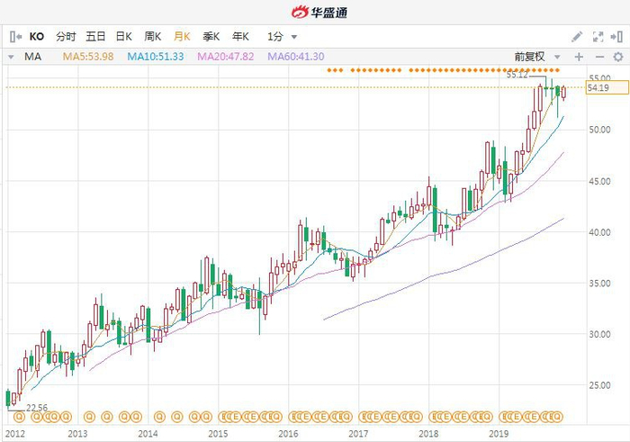Select the 日K chart tab
Viewport: 630px width, 442px height.
tap(124, 37)
